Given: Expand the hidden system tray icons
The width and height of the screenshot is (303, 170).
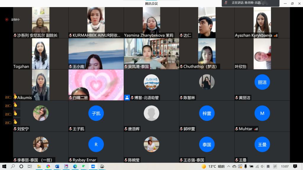Looking at the screenshot, I should 229,166.
